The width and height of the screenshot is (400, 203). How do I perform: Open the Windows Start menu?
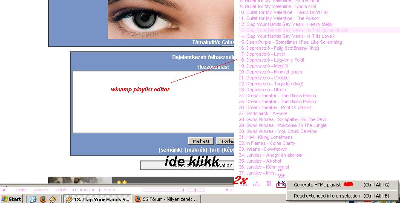pos(12,199)
